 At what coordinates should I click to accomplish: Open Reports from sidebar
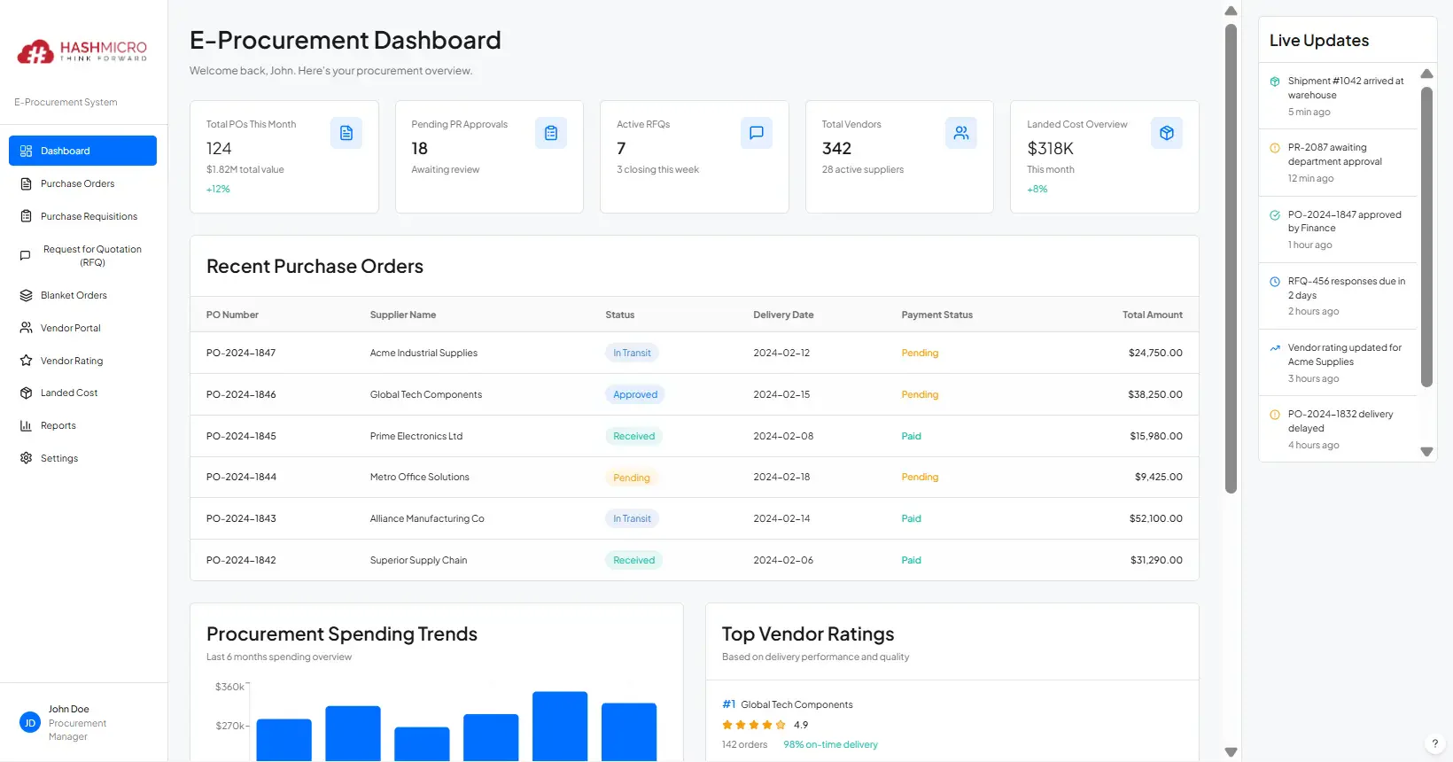82,425
